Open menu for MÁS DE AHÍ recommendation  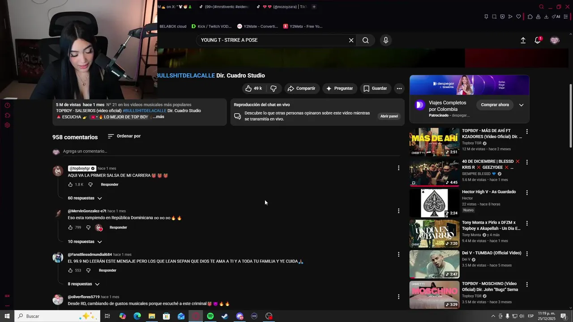pos(527,131)
